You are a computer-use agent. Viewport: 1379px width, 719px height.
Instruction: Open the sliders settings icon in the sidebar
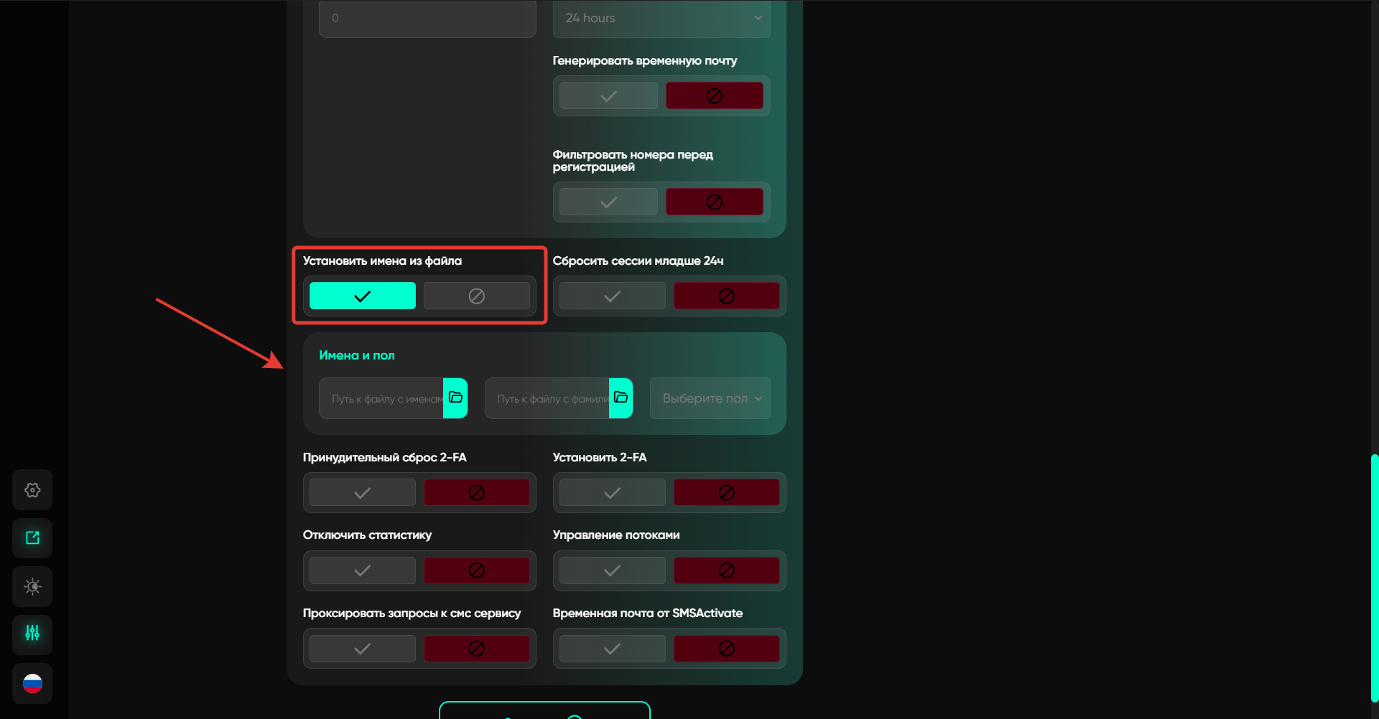coord(32,634)
